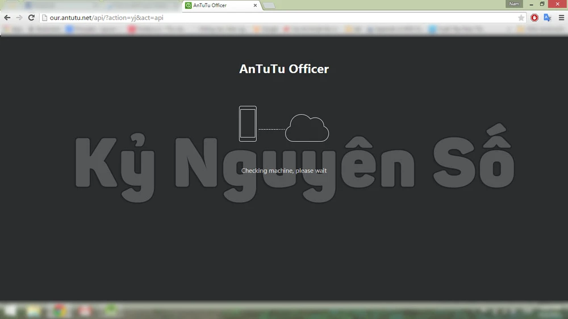The height and width of the screenshot is (319, 568).
Task: Bookmark this page with the star icon
Action: 521,18
